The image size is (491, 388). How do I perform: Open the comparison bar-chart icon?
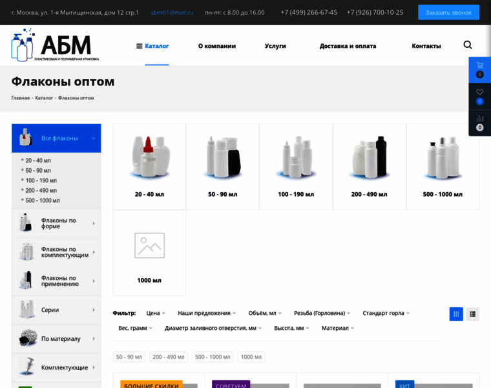[480, 118]
